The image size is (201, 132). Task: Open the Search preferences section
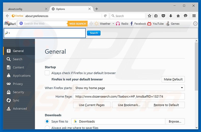point(19,59)
